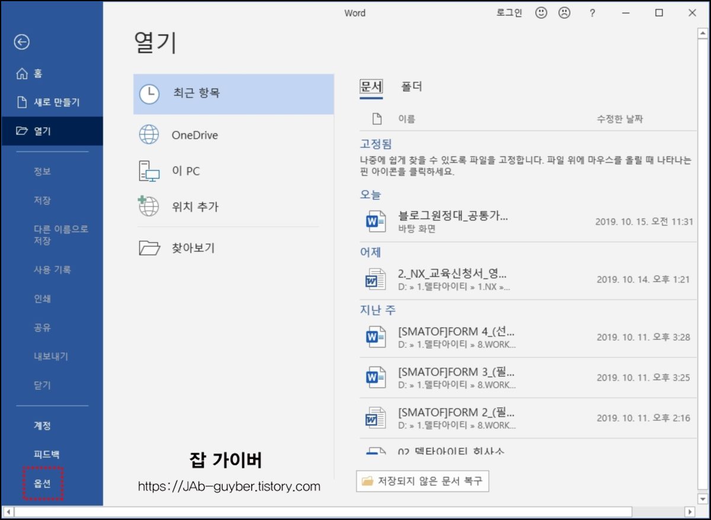Screen dimensions: 711x520
Task: Open the [SMATOF]FORM 2_(필... file name
Action: [457, 412]
